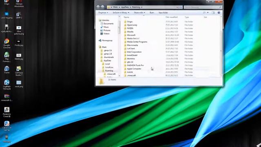
Task: Select the Assassins Creed III desktop icon
Action: tap(7, 112)
